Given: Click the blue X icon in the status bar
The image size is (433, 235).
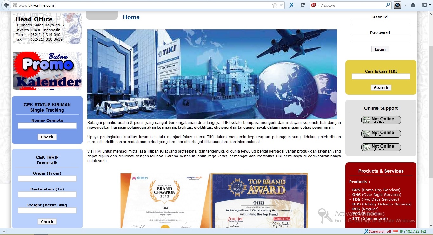Looking at the screenshot, I should (366, 232).
